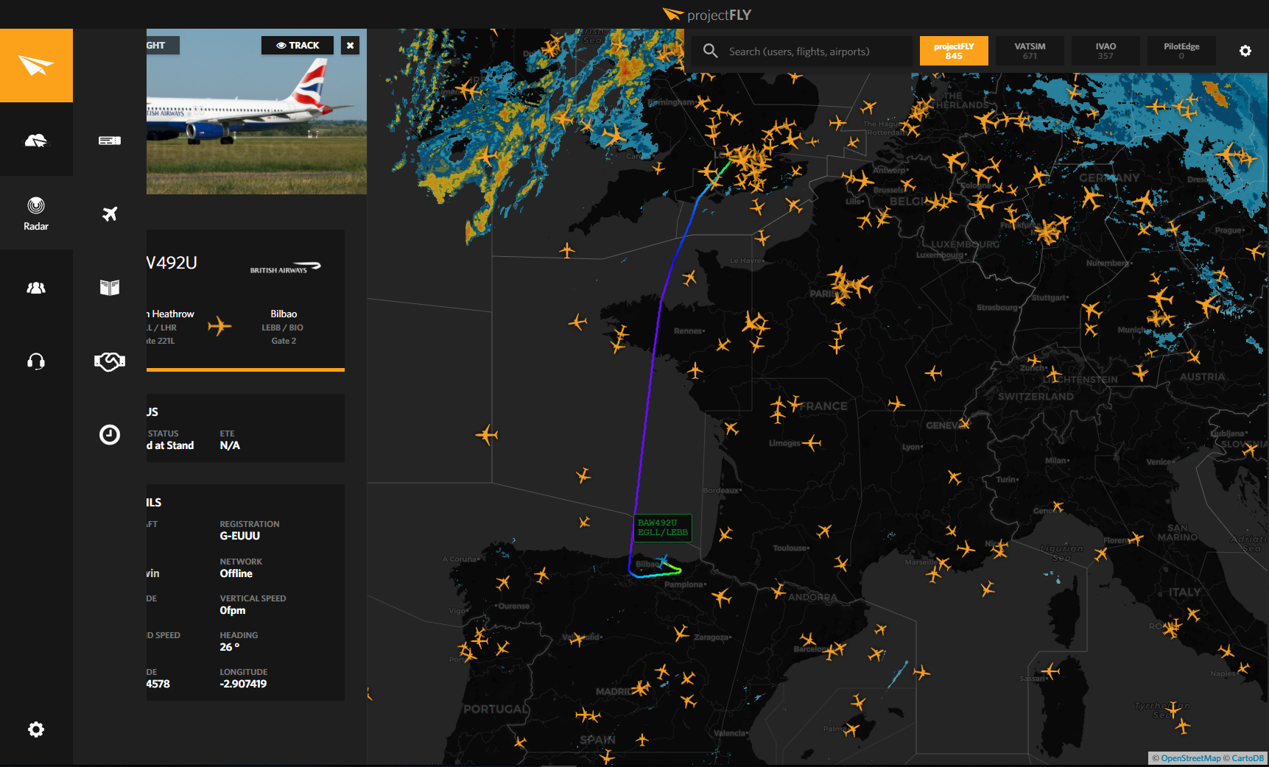The height and width of the screenshot is (767, 1269).
Task: Open the cloud and plane weather icon
Action: 36,140
